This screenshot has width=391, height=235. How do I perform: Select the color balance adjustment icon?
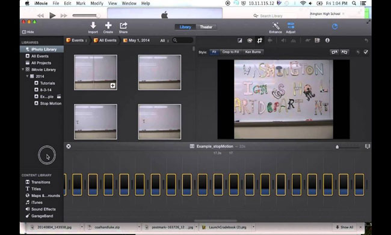(239, 40)
